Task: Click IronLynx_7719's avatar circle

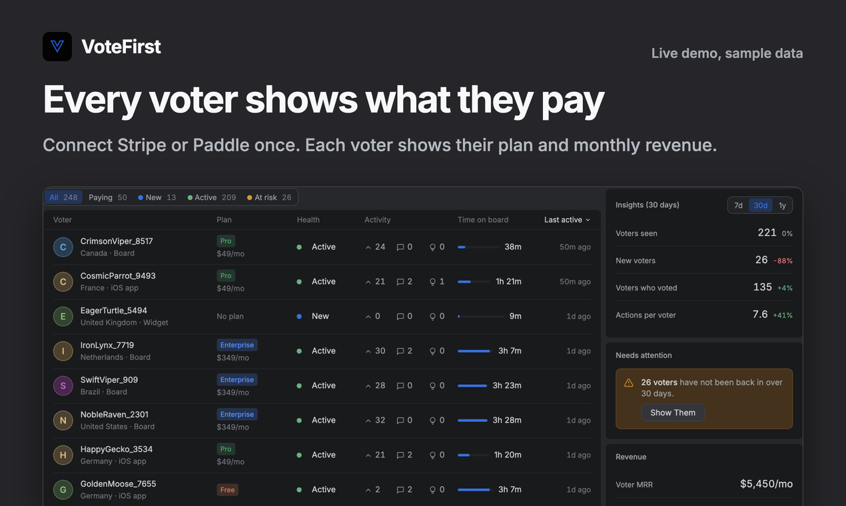Action: point(63,351)
